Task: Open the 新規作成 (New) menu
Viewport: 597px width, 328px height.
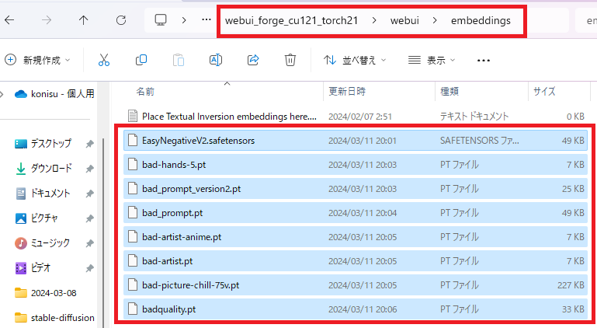Action: point(37,60)
